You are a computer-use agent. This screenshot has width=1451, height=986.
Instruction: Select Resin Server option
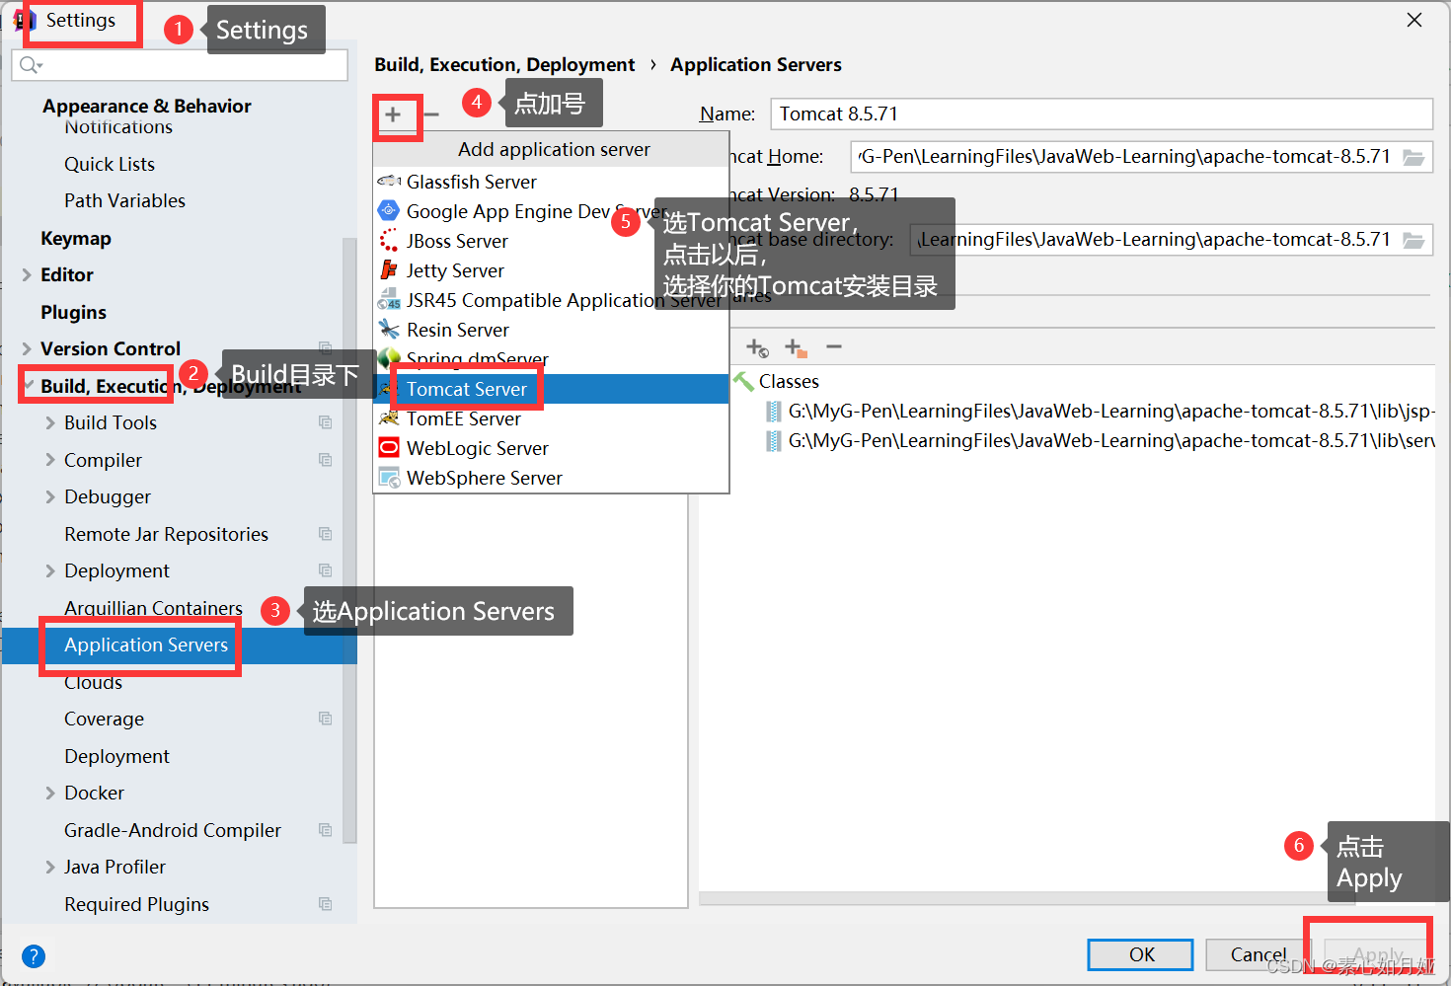coord(551,330)
